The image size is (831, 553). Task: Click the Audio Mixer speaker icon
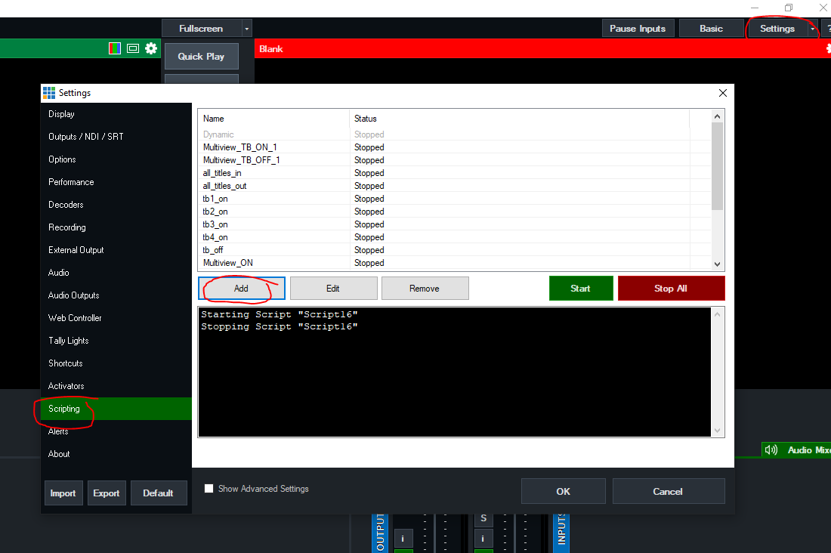point(771,450)
